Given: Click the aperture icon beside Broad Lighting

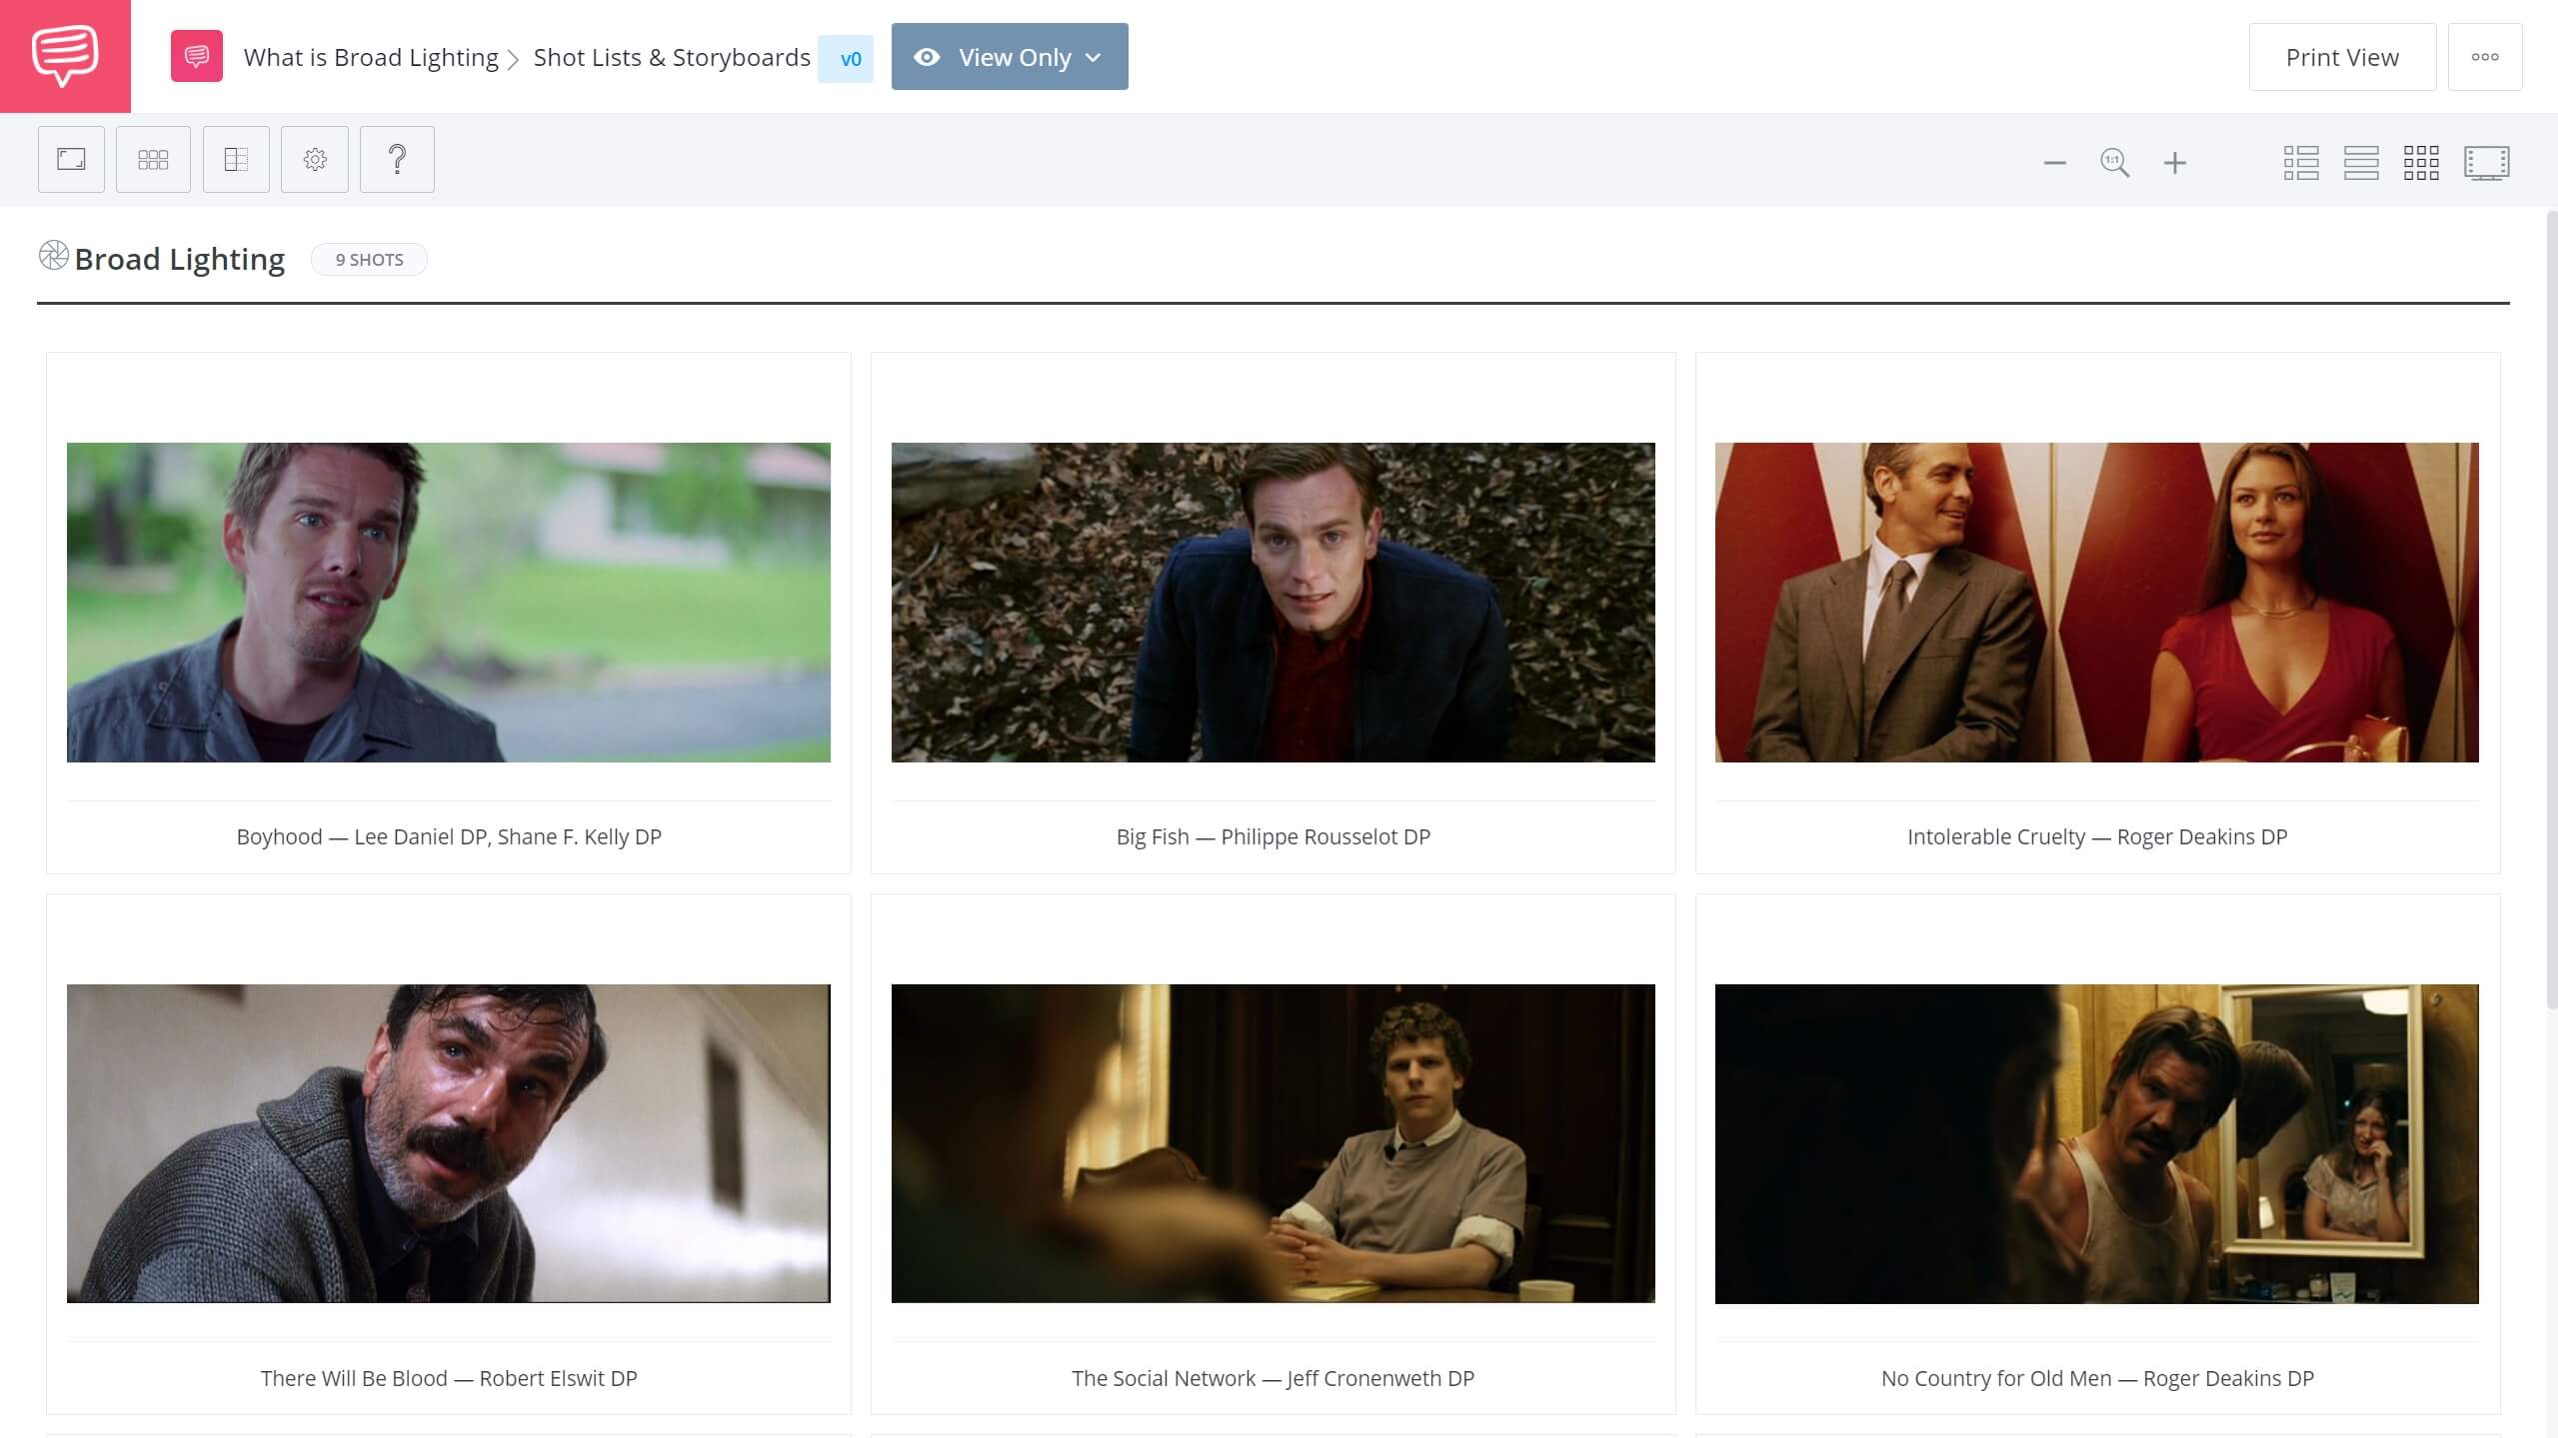Looking at the screenshot, I should 54,256.
